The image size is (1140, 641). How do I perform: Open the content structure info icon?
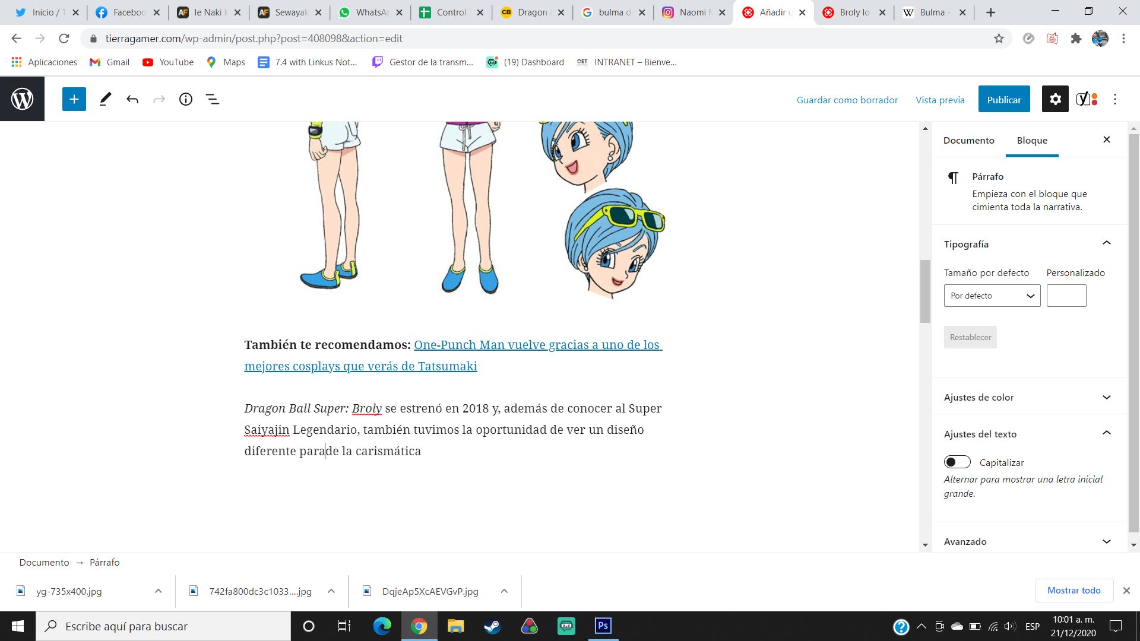click(185, 99)
